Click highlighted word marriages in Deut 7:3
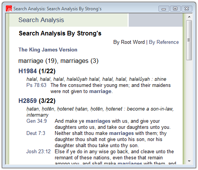Image resolution: width=198 pixels, height=170 pixels. point(121,133)
